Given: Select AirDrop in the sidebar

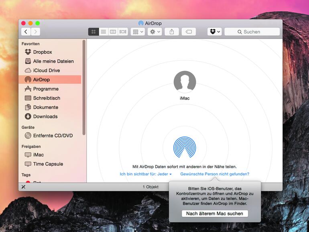Looking at the screenshot, I should click(50, 79).
